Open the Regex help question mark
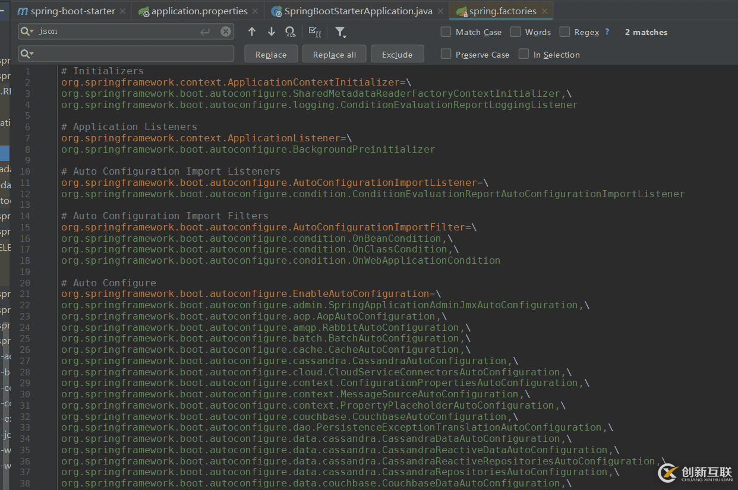Image resolution: width=738 pixels, height=490 pixels. (607, 32)
